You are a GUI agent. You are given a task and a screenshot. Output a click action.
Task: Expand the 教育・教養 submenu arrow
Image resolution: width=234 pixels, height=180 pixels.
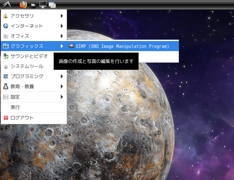click(x=62, y=86)
